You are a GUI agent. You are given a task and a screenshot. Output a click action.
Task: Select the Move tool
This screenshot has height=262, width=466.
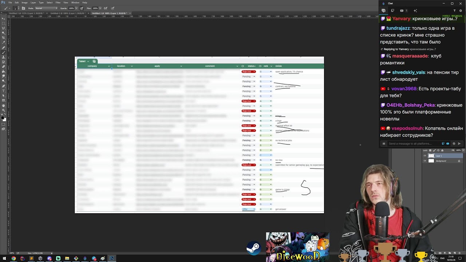[3, 18]
